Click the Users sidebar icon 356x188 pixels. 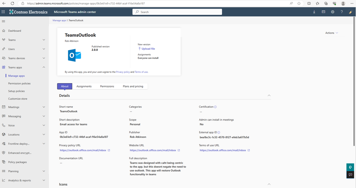4,49
